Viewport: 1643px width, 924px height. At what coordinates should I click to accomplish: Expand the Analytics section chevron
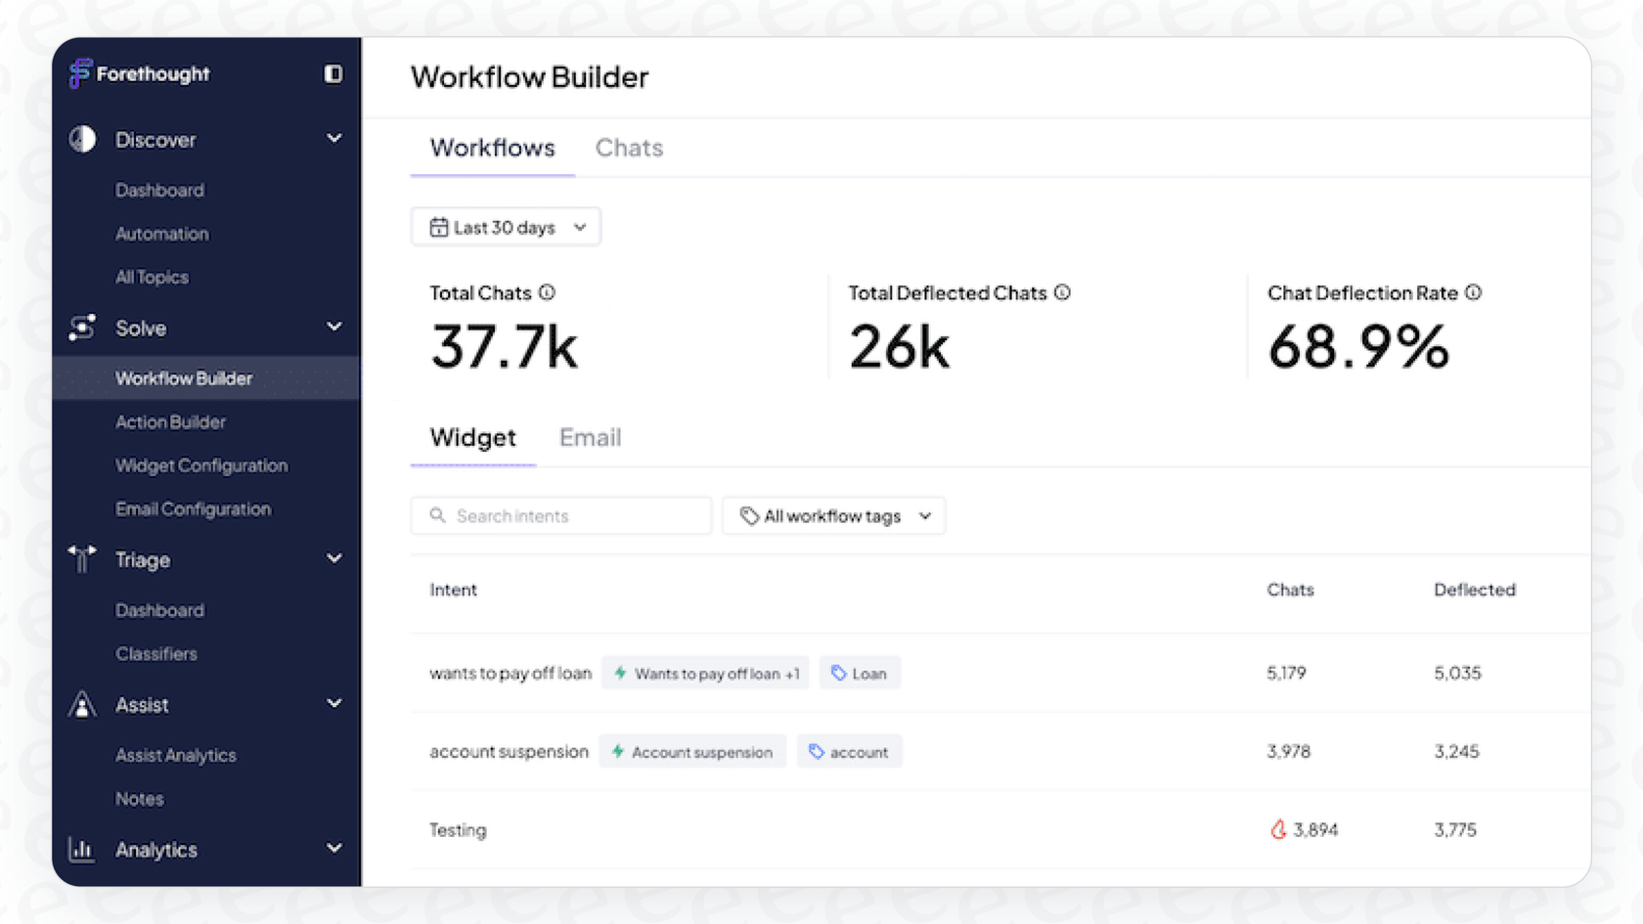point(334,849)
